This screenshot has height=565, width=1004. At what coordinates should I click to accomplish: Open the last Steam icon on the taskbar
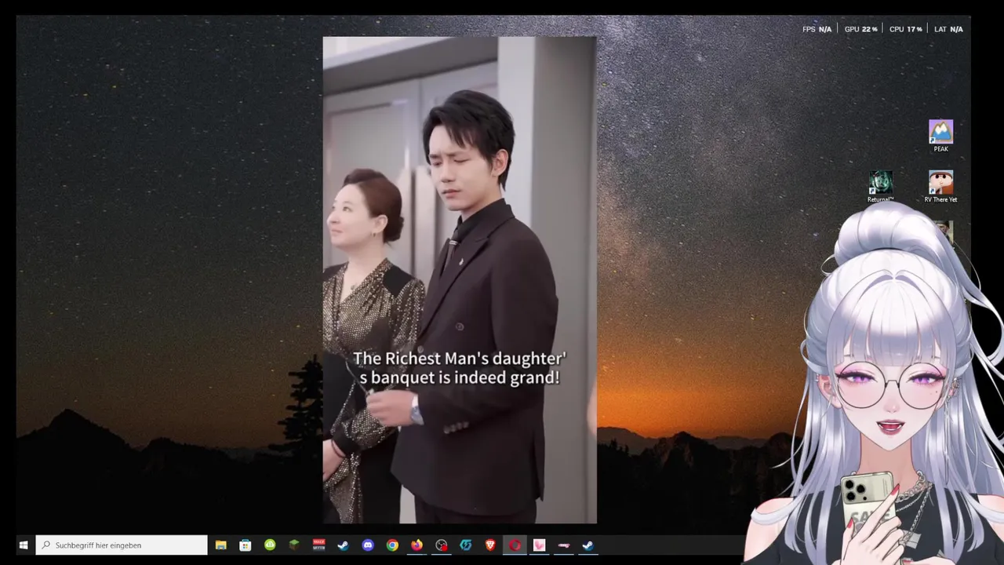coord(588,545)
